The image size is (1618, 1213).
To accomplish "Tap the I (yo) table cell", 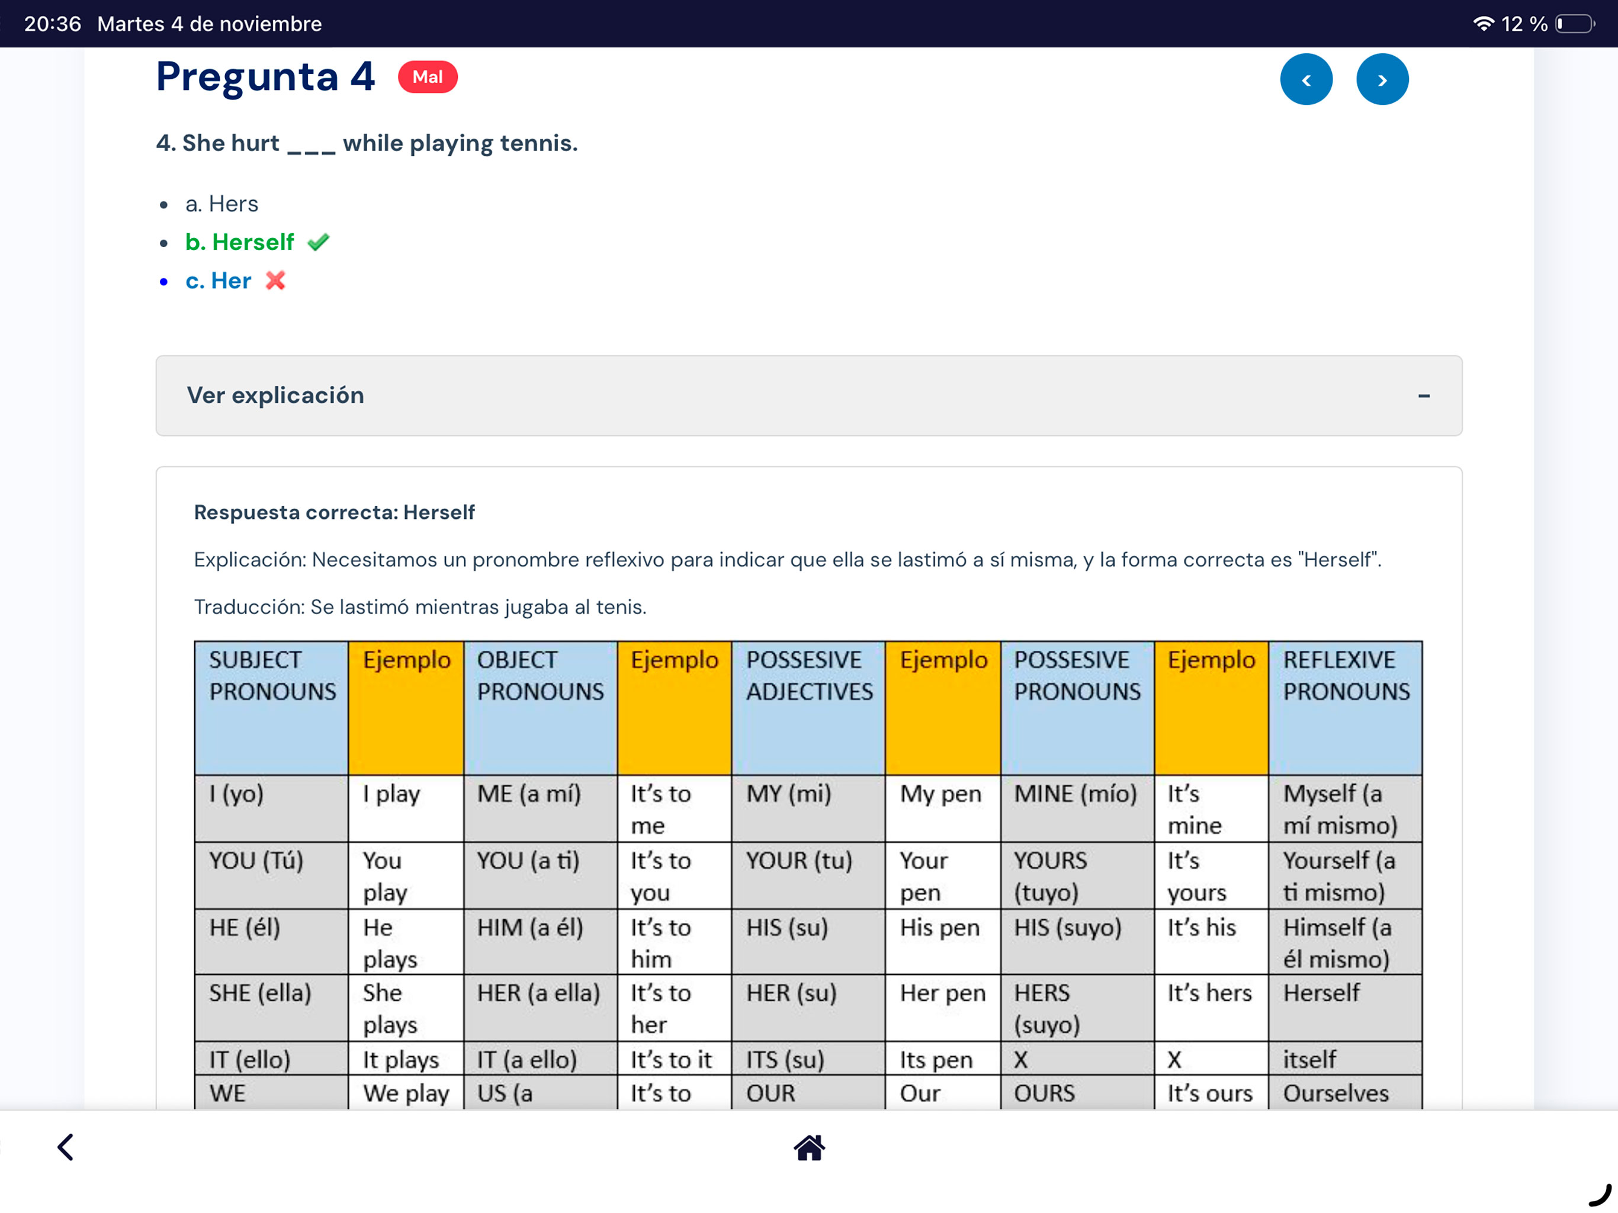I will point(271,808).
